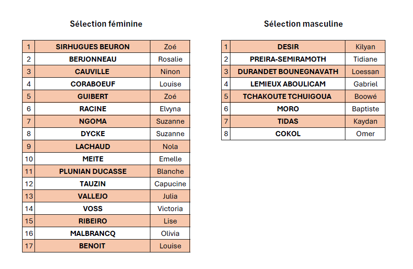Select the TIDAS cell
This screenshot has width=413, height=269.
288,121
